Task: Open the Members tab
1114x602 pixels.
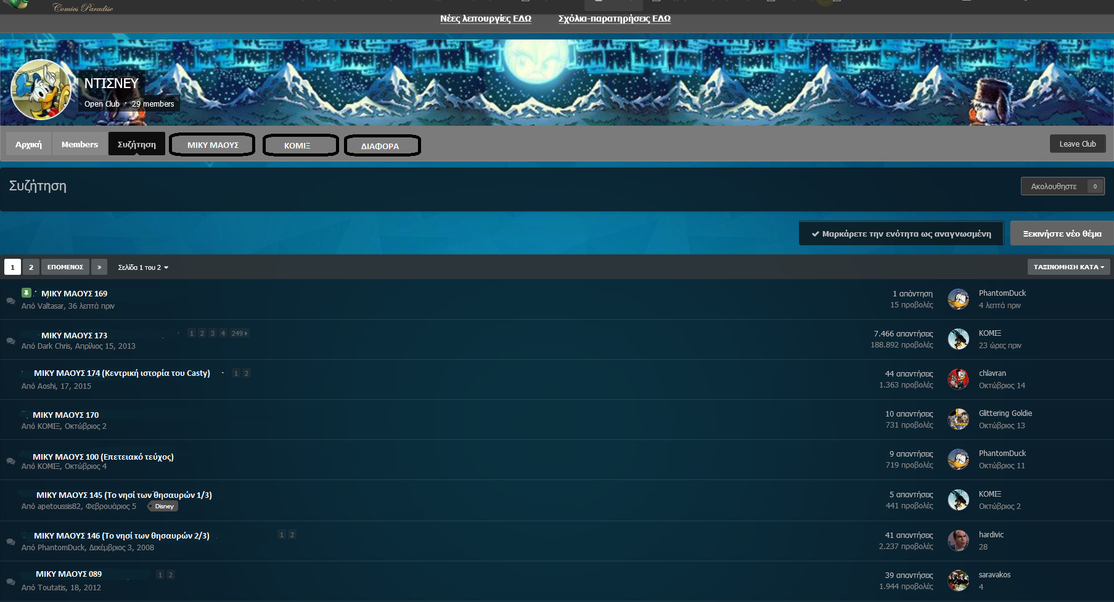Action: (80, 144)
